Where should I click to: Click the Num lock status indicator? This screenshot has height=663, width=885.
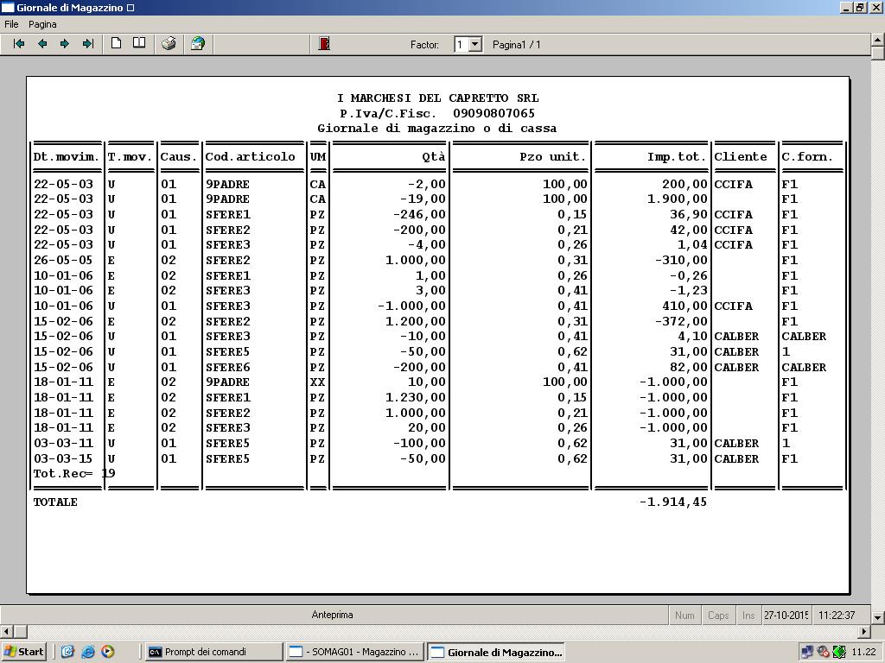684,615
